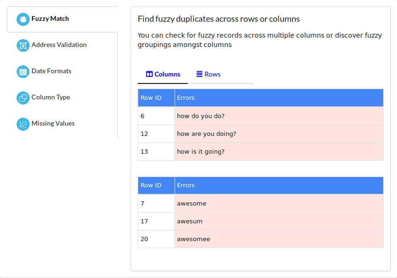Click the Date Formats calendar icon
Image resolution: width=397 pixels, height=278 pixels.
tap(23, 72)
